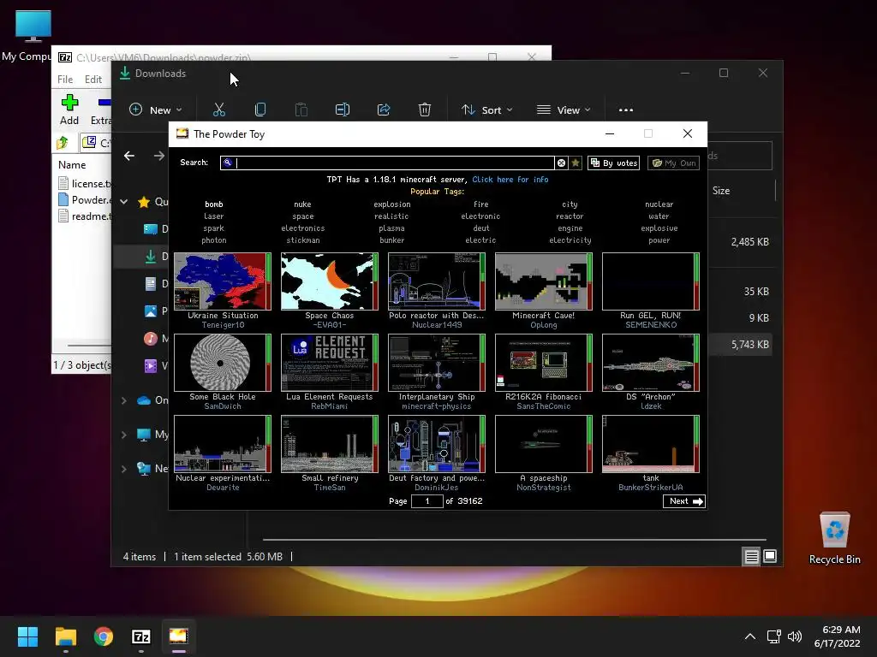The width and height of the screenshot is (877, 657).
Task: Click the Delete trash icon in Downloads
Action: click(x=425, y=110)
